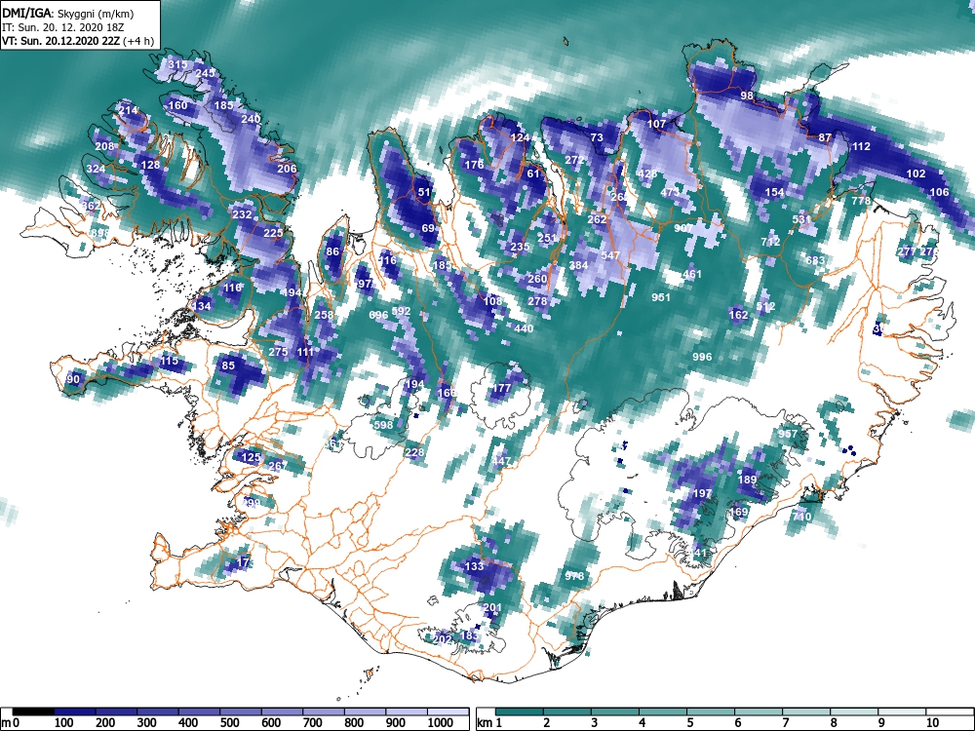Click the map value 978
This screenshot has height=731, width=975.
[x=574, y=576]
